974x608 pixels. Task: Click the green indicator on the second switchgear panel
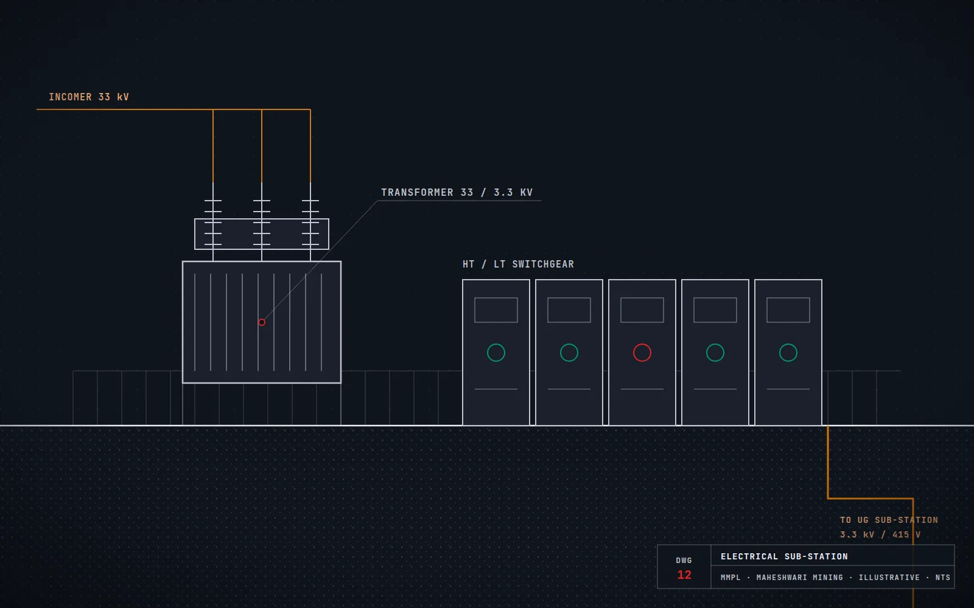point(569,353)
